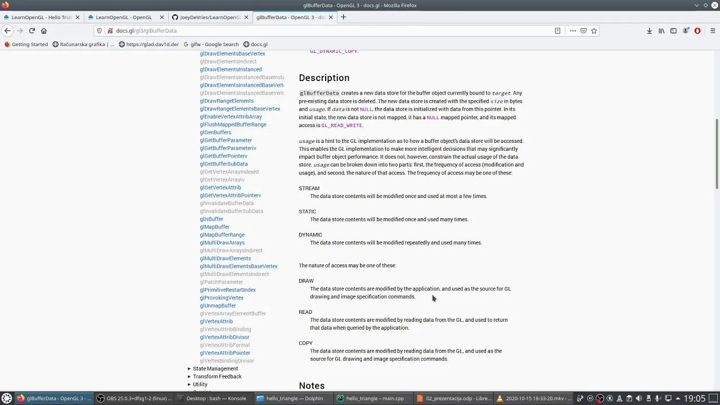This screenshot has width=720, height=405.
Task: Switch to Konsole bash taskbar entry
Action: point(213,398)
